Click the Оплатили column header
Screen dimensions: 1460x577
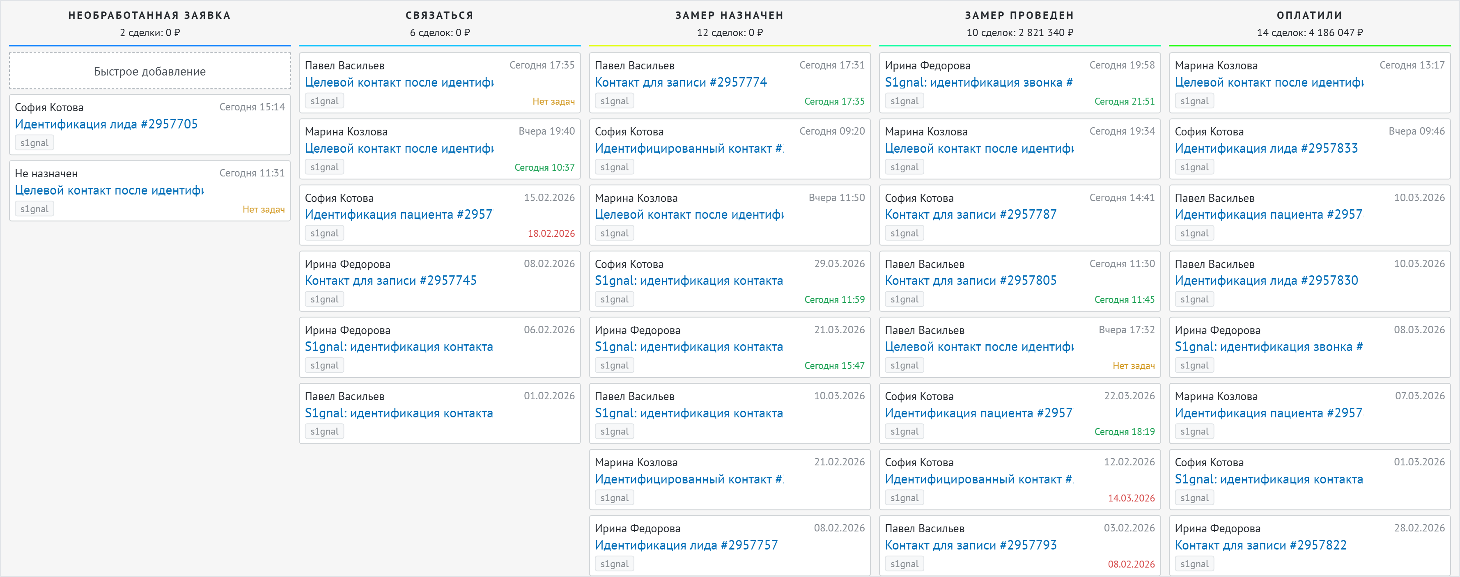point(1309,15)
